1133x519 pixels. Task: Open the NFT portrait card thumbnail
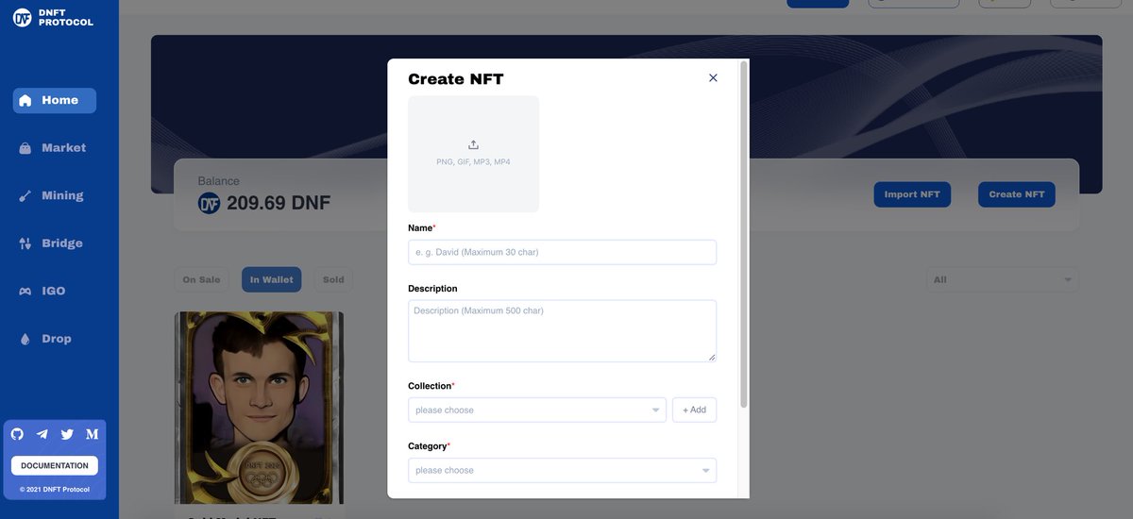point(259,408)
